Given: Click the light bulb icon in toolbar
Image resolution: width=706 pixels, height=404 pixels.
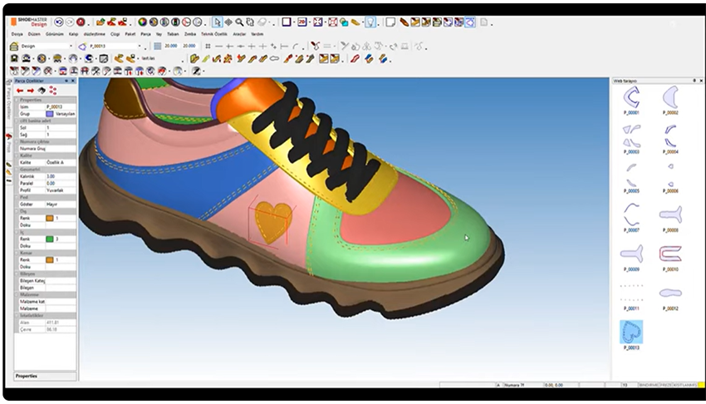Looking at the screenshot, I should [370, 22].
